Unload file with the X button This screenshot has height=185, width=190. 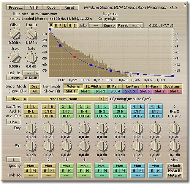coord(25,99)
